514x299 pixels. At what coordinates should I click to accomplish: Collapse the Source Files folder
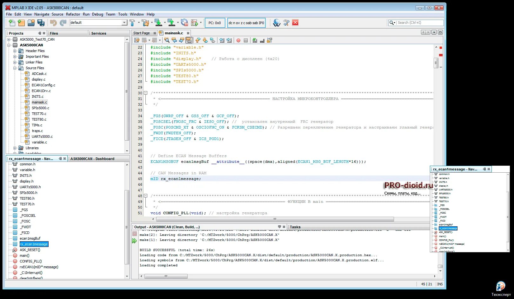pos(15,68)
